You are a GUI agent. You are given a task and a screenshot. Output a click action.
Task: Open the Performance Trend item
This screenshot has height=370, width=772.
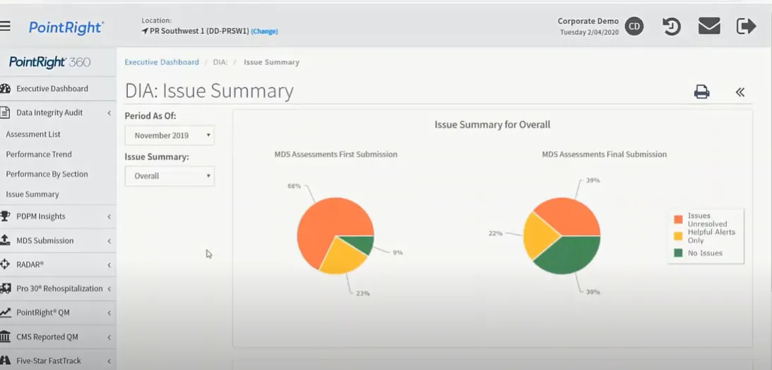pos(39,154)
